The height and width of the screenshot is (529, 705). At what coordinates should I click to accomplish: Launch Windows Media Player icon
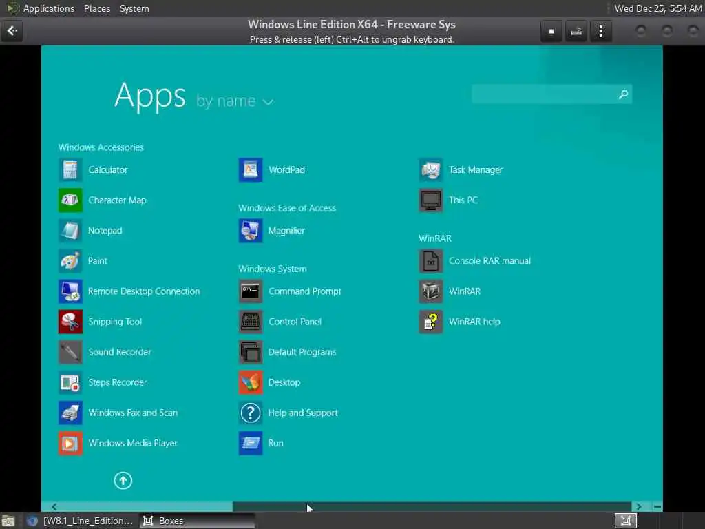click(x=70, y=443)
